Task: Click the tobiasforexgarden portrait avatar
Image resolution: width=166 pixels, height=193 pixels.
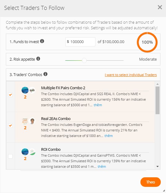Action: point(32,121)
